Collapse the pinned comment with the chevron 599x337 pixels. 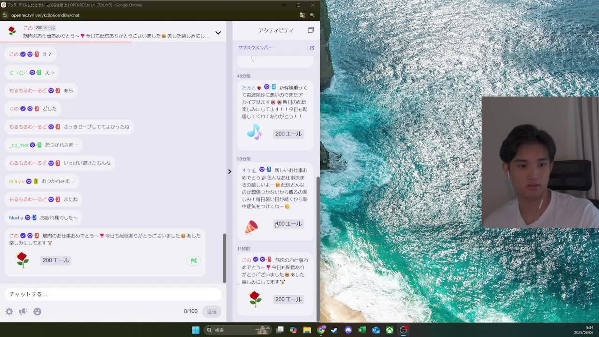tap(218, 32)
